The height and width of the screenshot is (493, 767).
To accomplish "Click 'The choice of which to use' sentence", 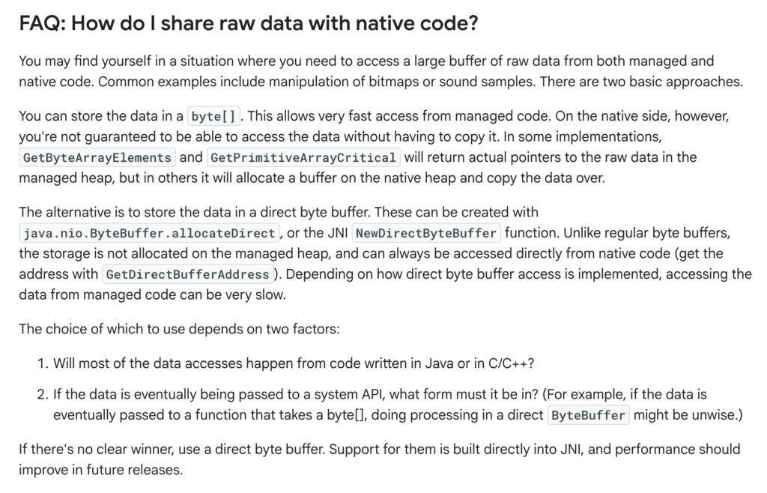I will pos(179,329).
